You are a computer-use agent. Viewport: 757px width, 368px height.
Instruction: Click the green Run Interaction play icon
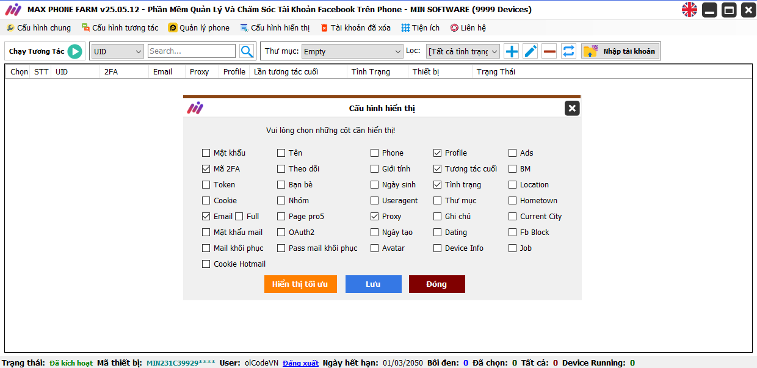(74, 51)
